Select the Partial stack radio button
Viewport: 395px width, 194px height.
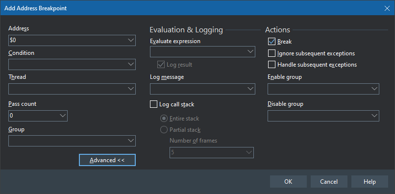[x=164, y=130]
